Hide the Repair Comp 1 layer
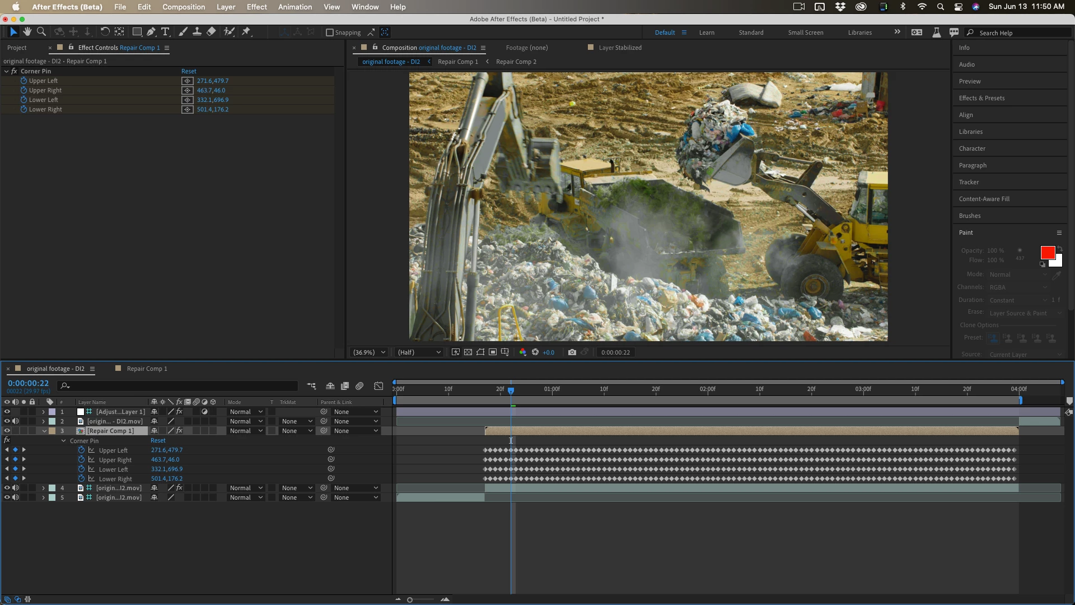Viewport: 1075px width, 605px height. point(7,431)
